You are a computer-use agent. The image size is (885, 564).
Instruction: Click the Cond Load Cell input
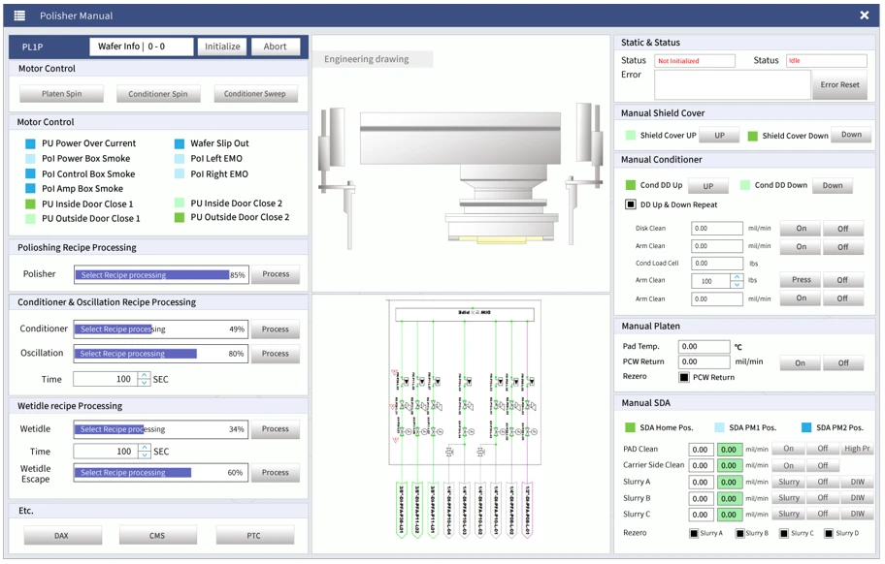pos(717,264)
